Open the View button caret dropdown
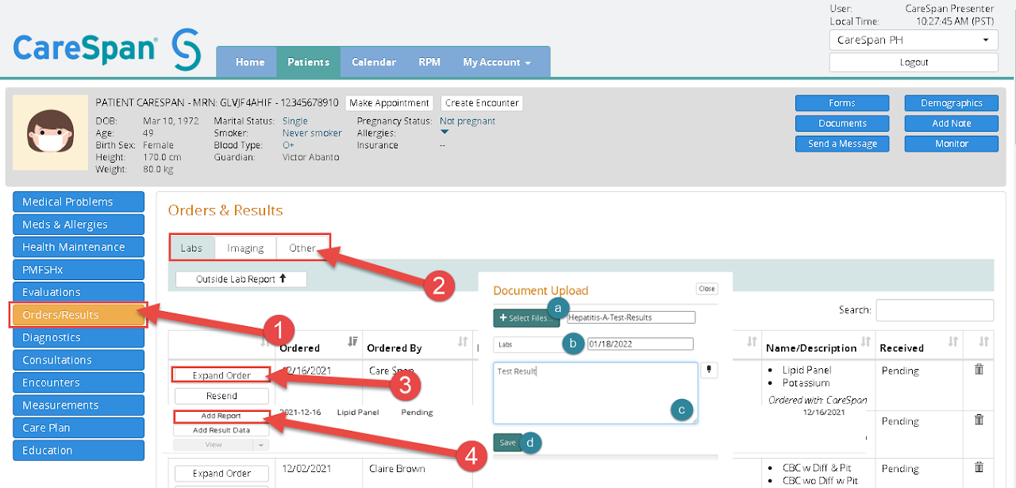1016x488 pixels. (x=261, y=445)
